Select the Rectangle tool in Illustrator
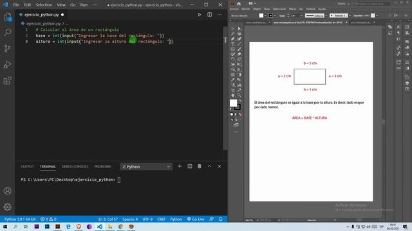This screenshot has width=412, height=231. pos(233,49)
